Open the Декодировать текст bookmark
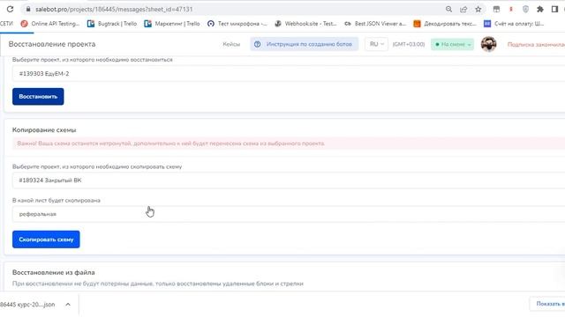Image resolution: width=565 pixels, height=317 pixels. pyautogui.click(x=445, y=24)
